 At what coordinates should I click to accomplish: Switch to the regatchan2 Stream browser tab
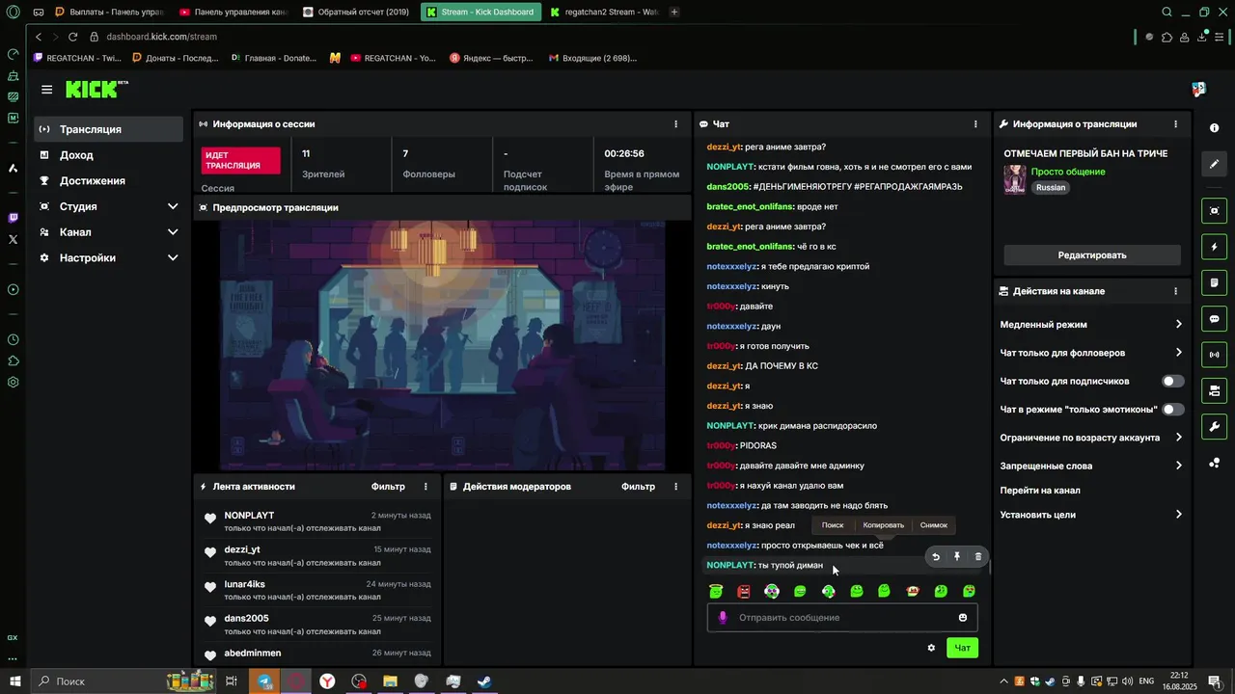click(603, 13)
